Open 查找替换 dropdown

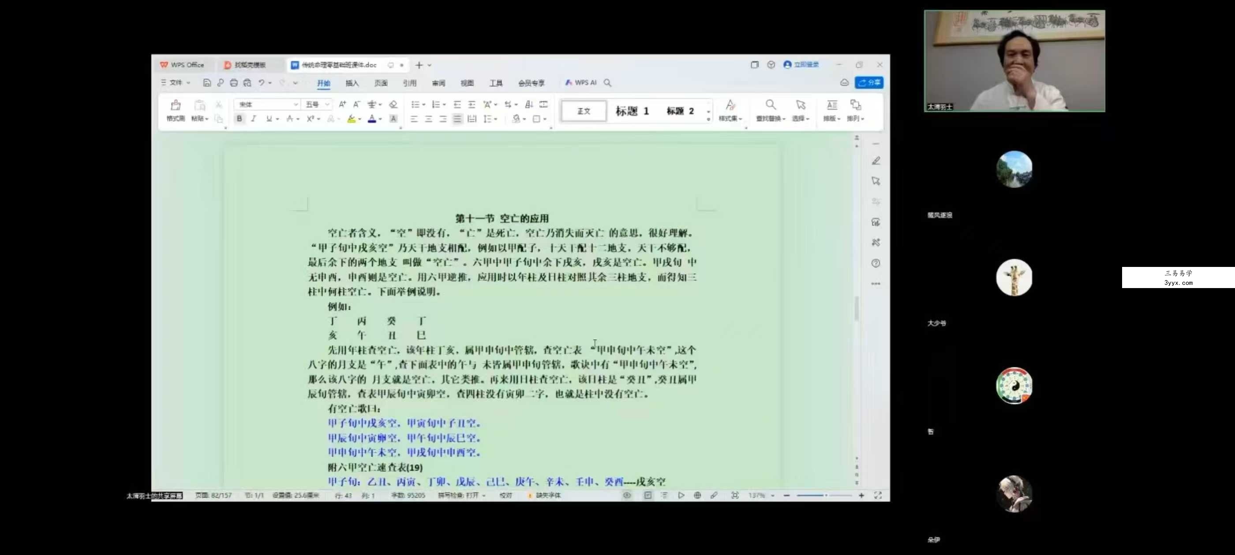click(771, 119)
